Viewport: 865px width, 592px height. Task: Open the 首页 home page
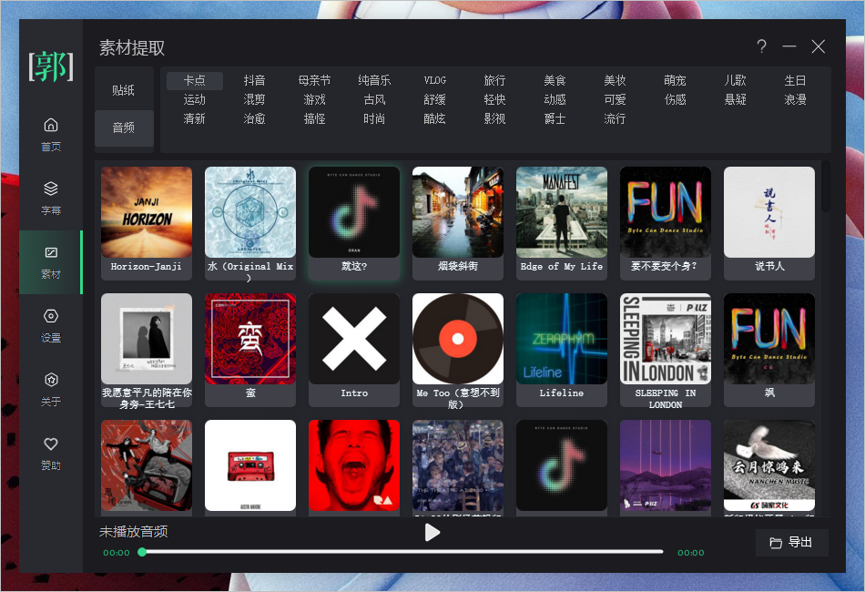click(x=51, y=135)
